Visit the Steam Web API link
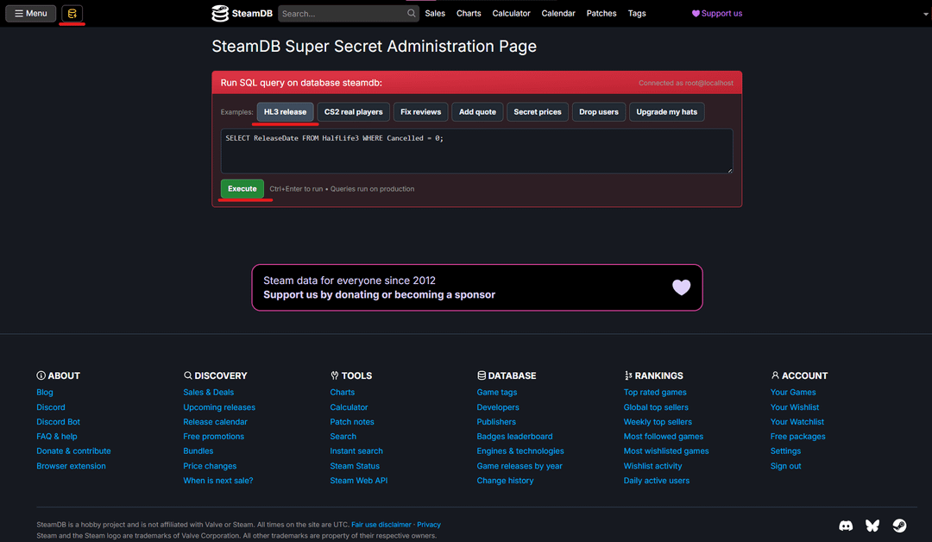 (358, 481)
